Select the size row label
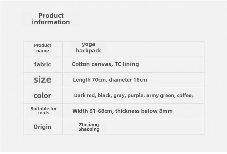This screenshot has height=154, width=227. coord(43,80)
